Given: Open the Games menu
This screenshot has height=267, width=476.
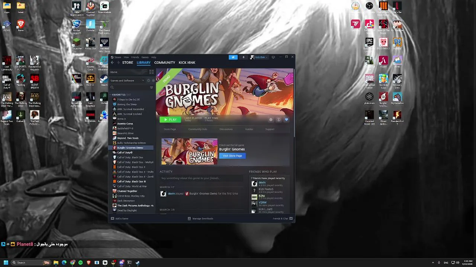Looking at the screenshot, I should point(145,57).
